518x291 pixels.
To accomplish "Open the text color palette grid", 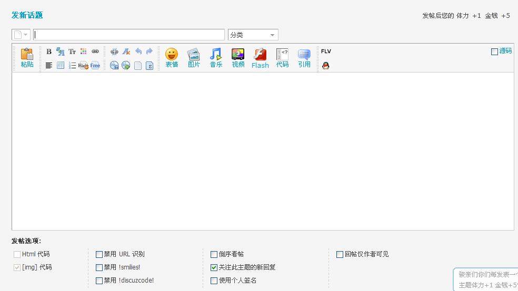I will tap(83, 51).
